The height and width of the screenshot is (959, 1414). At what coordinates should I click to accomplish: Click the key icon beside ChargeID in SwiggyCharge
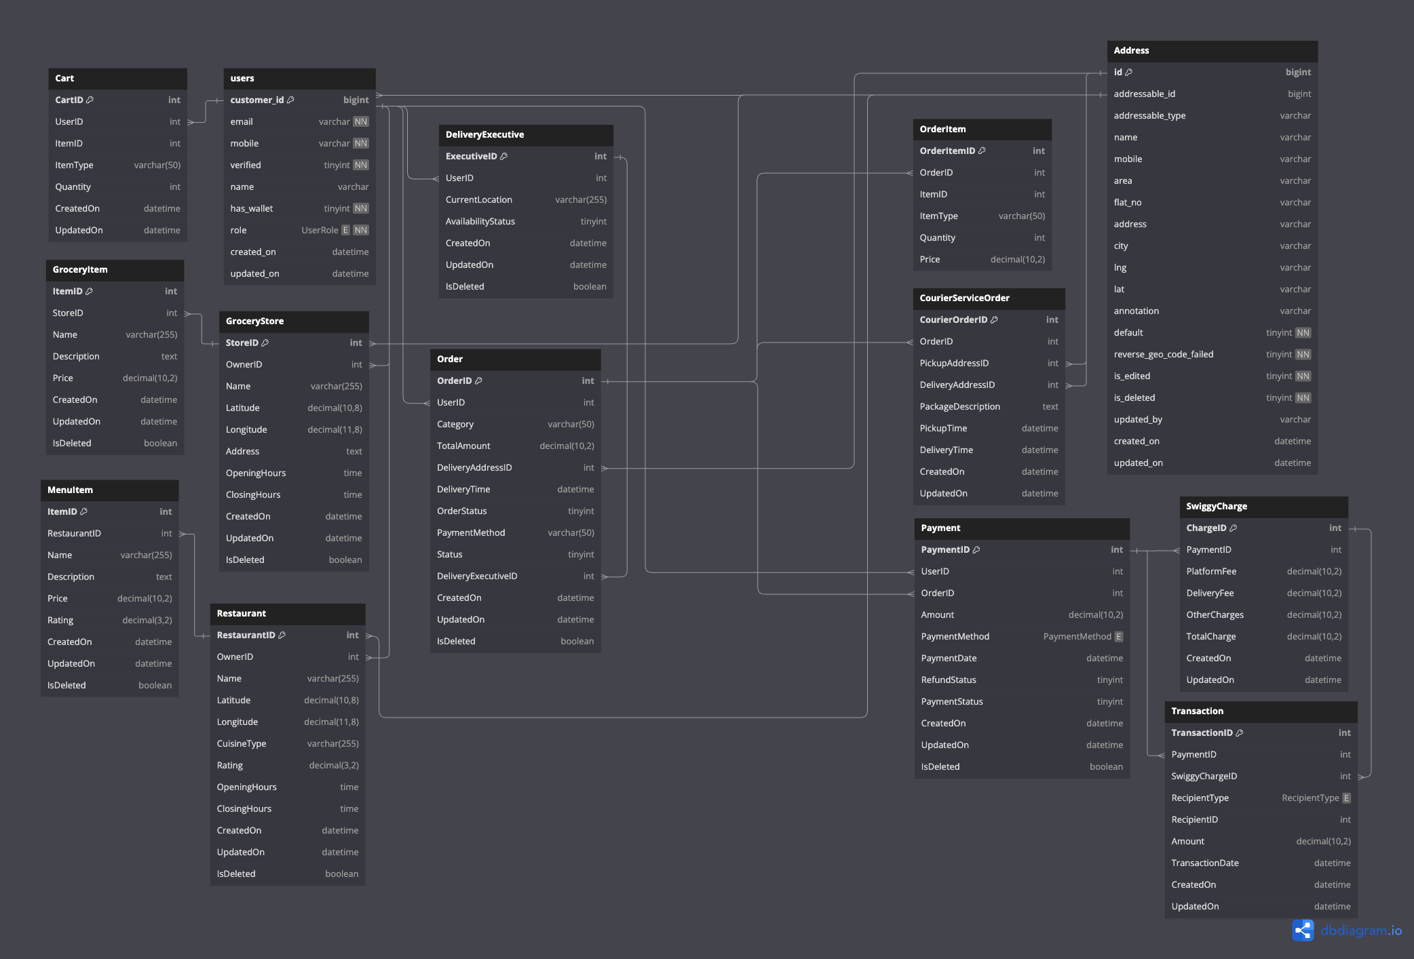click(1233, 528)
